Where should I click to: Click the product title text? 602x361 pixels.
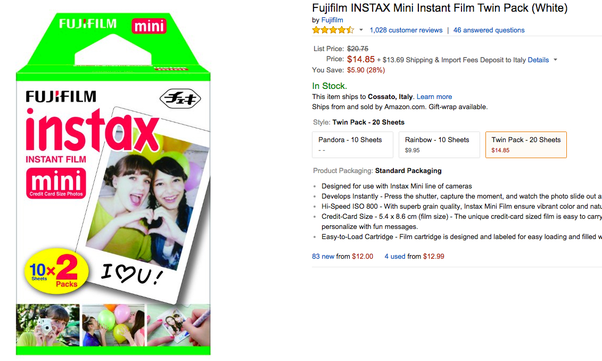[440, 8]
